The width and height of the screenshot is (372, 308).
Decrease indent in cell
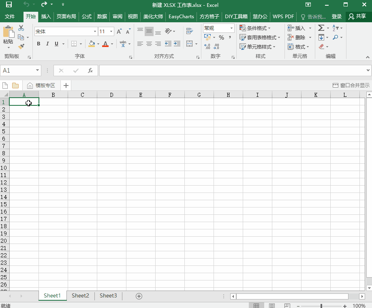point(168,44)
